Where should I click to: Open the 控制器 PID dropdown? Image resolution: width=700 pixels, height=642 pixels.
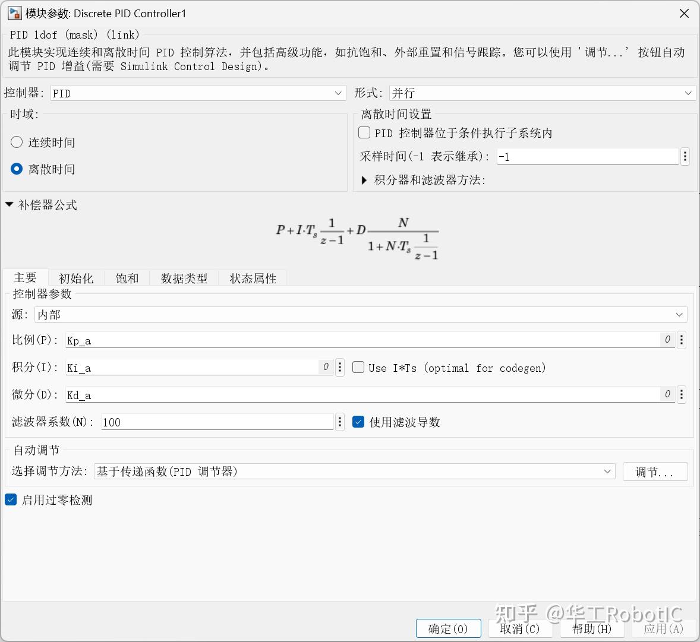338,93
